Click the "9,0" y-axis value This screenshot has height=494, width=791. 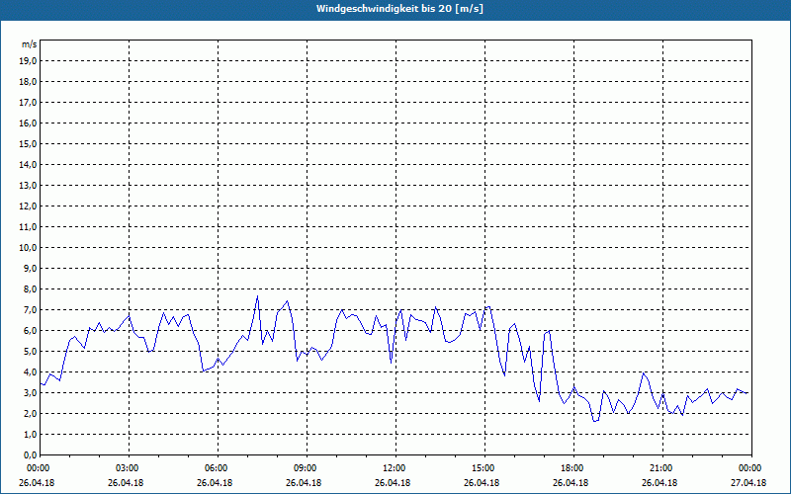30,268
